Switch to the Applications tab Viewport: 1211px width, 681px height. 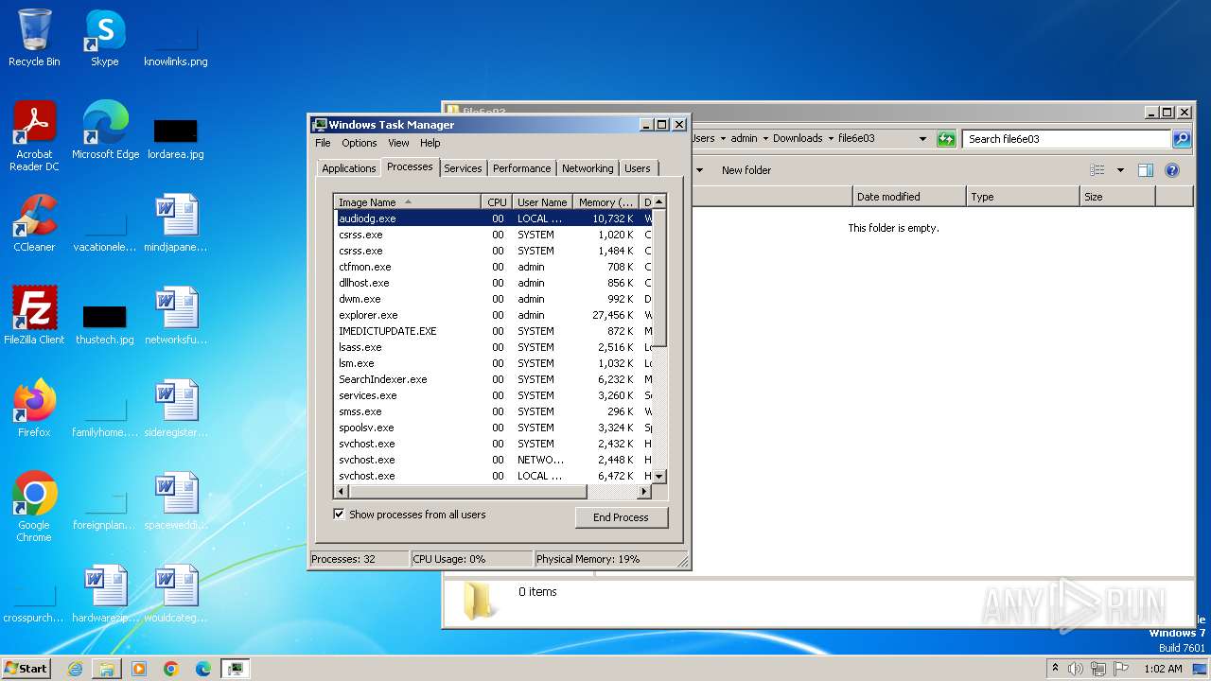point(349,168)
